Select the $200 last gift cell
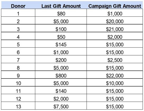 61,59
